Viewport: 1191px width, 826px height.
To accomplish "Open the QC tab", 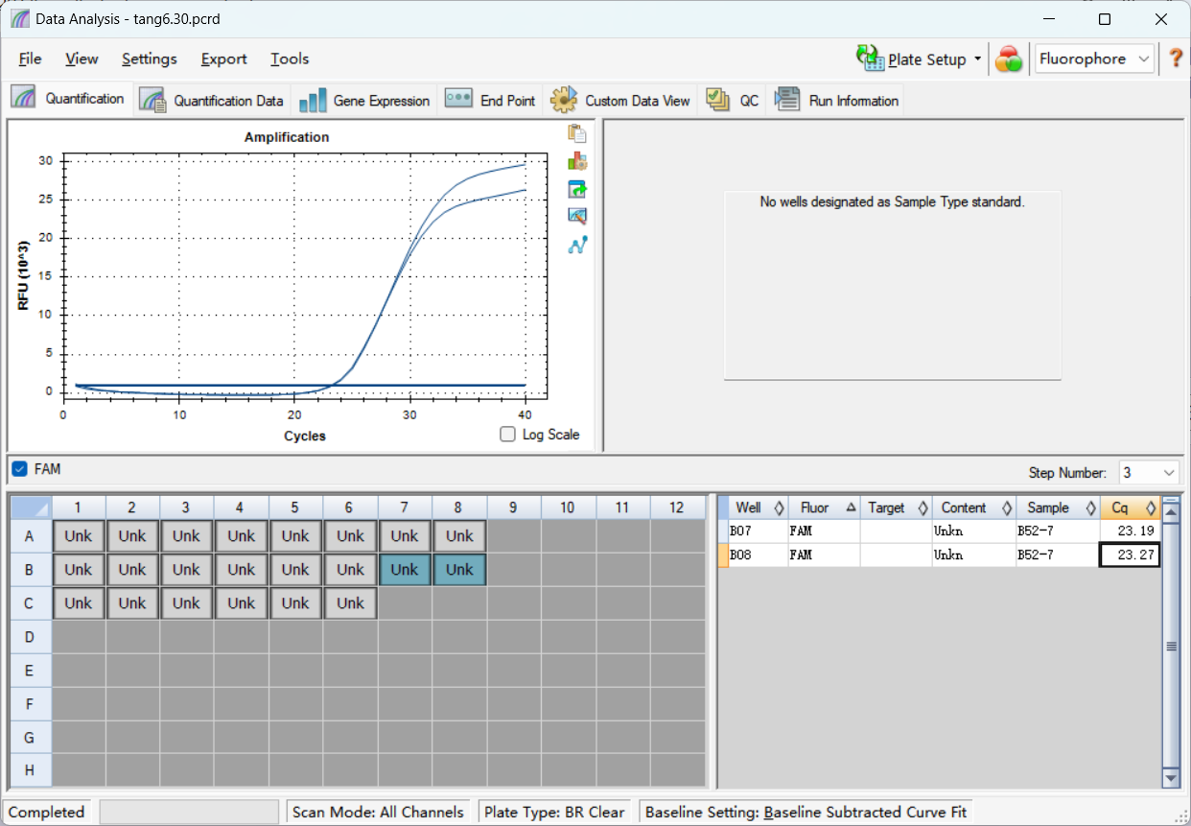I will pos(733,101).
